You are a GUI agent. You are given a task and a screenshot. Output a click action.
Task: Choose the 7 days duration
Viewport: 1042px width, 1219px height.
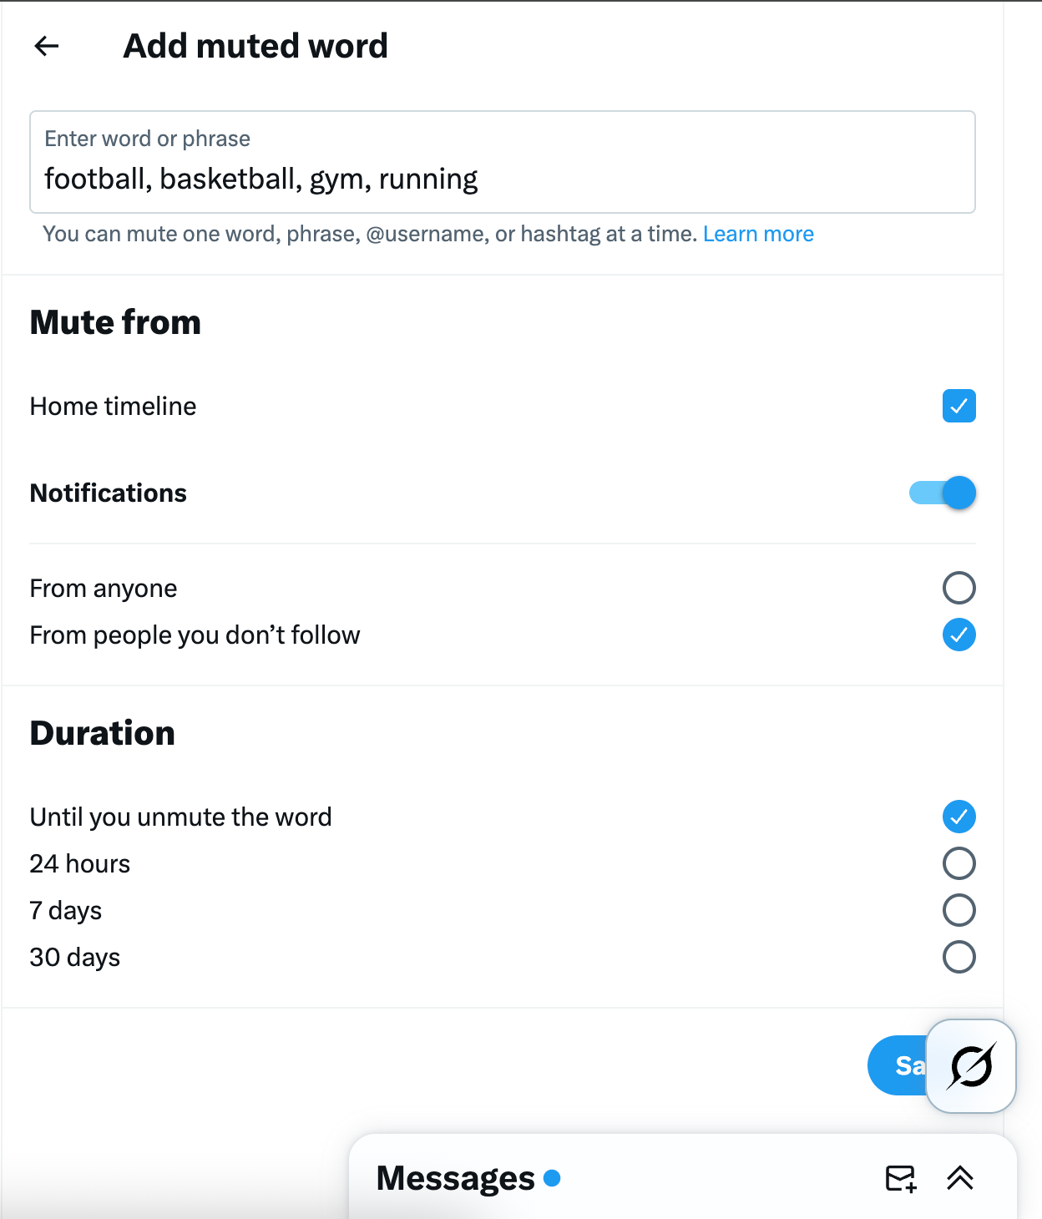tap(959, 910)
